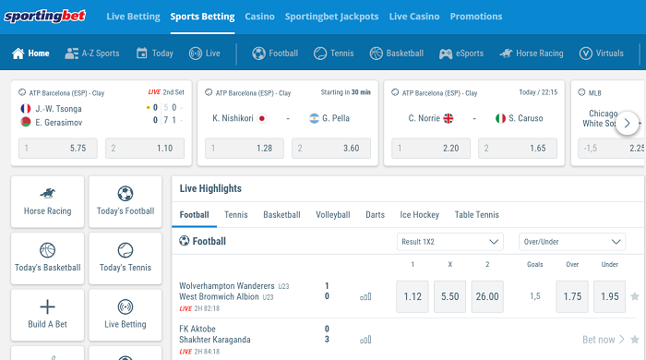Click the Virtuals V icon
This screenshot has height=360, width=646.
pos(586,54)
